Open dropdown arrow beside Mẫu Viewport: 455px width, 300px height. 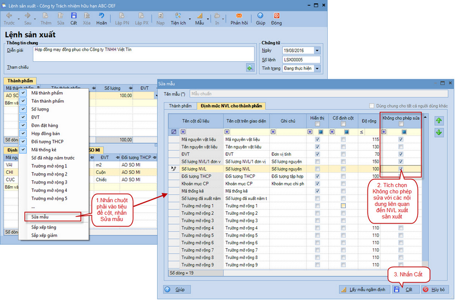pos(208,19)
